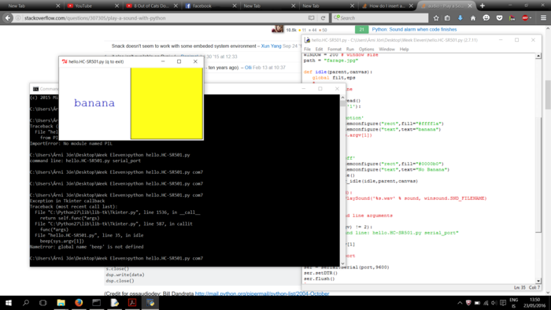Click the 'banana' text in Tk window

94,103
